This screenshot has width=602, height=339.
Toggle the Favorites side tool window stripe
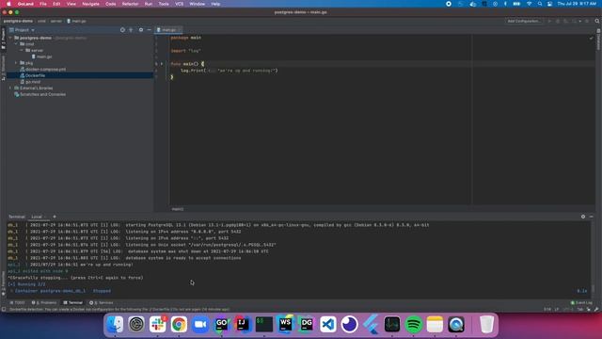3,283
